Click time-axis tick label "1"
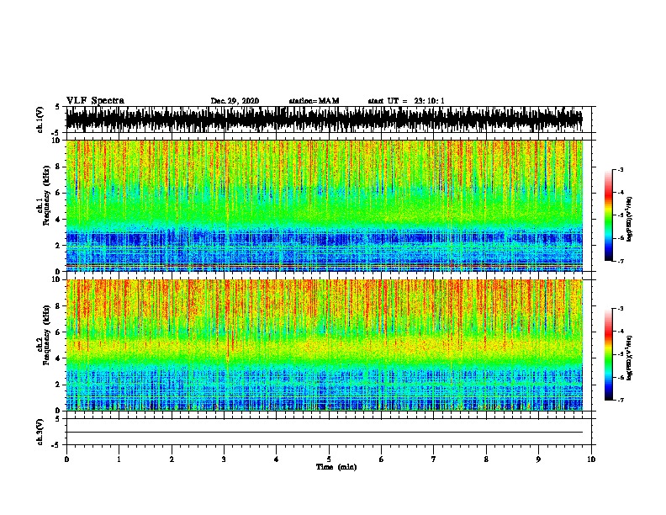 (119, 459)
